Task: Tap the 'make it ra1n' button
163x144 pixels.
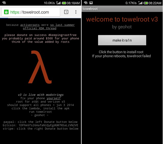Action: [122, 40]
